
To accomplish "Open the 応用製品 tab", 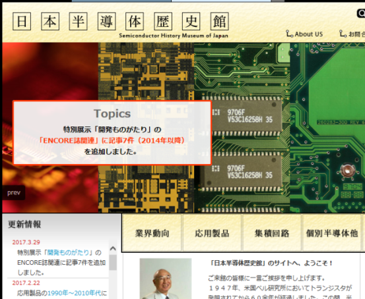I will tap(212, 233).
